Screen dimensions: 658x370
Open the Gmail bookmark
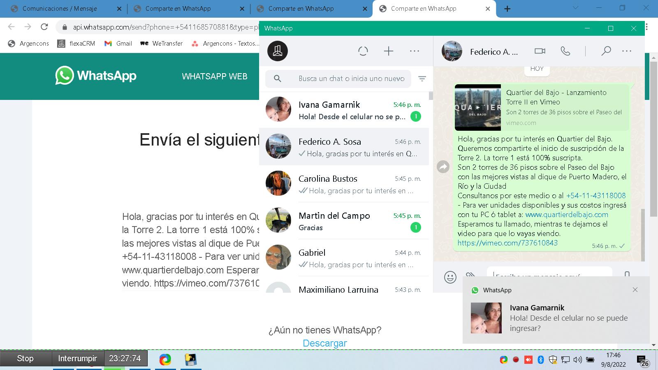click(118, 43)
